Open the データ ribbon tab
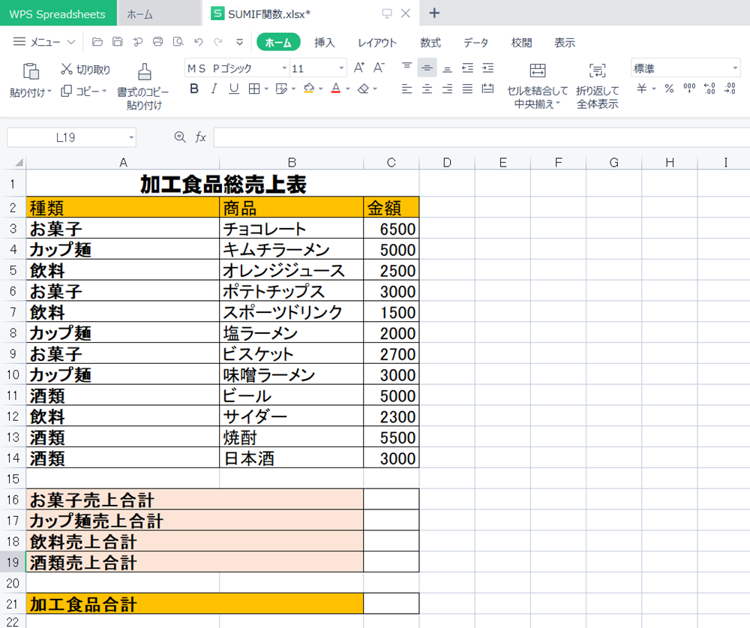 pos(475,42)
